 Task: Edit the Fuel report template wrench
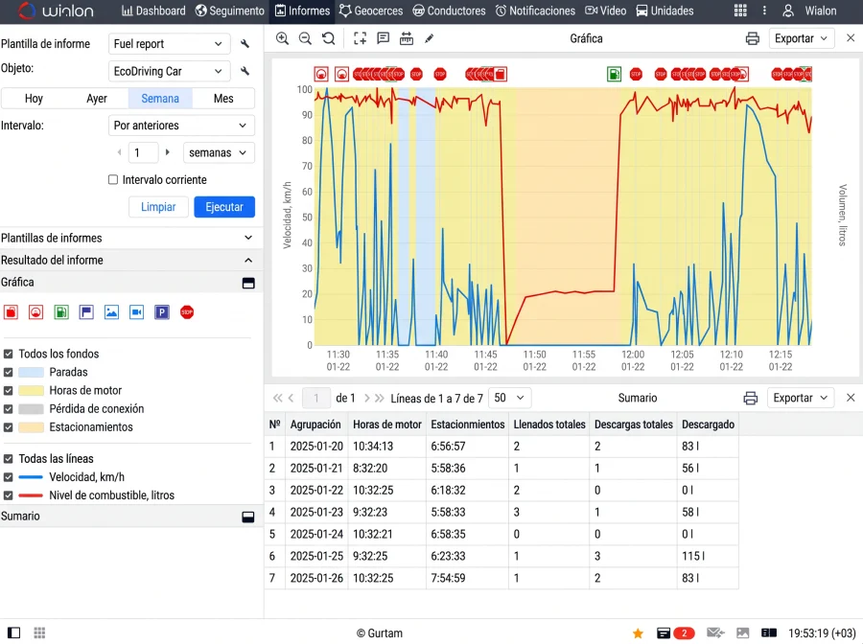pos(245,44)
